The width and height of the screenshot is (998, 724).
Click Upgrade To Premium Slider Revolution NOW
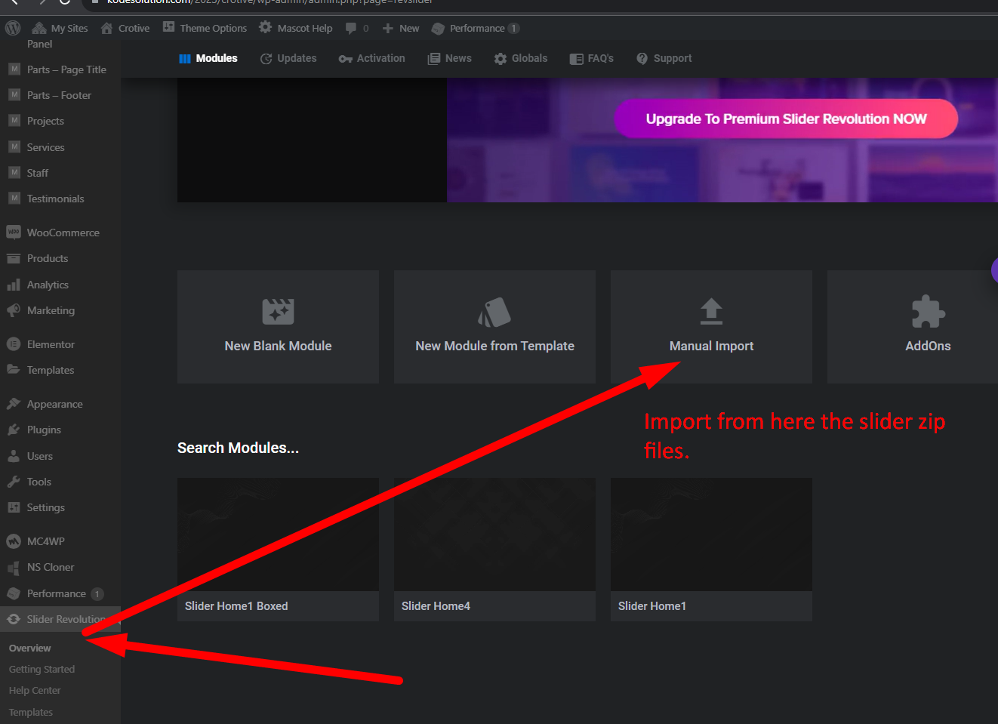coord(786,119)
